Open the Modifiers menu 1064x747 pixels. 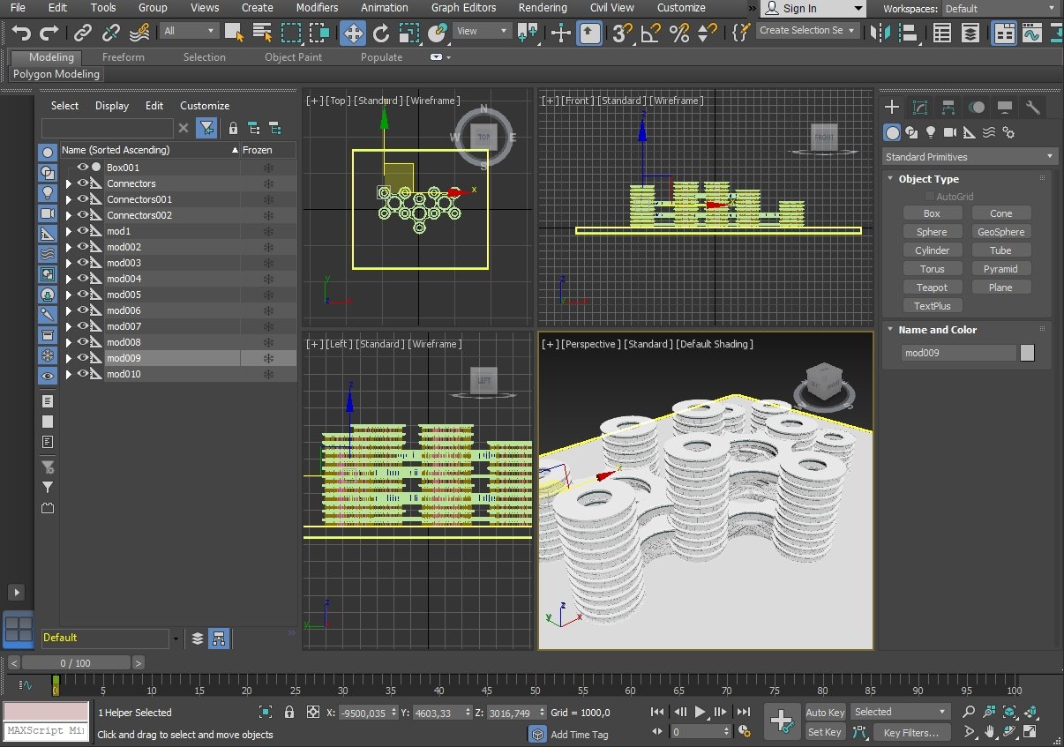317,7
